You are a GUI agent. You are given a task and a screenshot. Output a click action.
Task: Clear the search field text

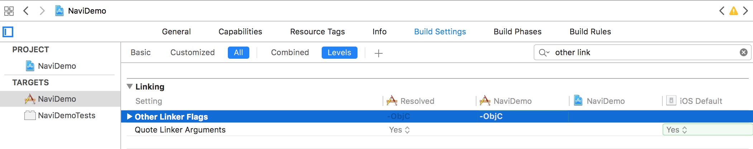pyautogui.click(x=744, y=53)
